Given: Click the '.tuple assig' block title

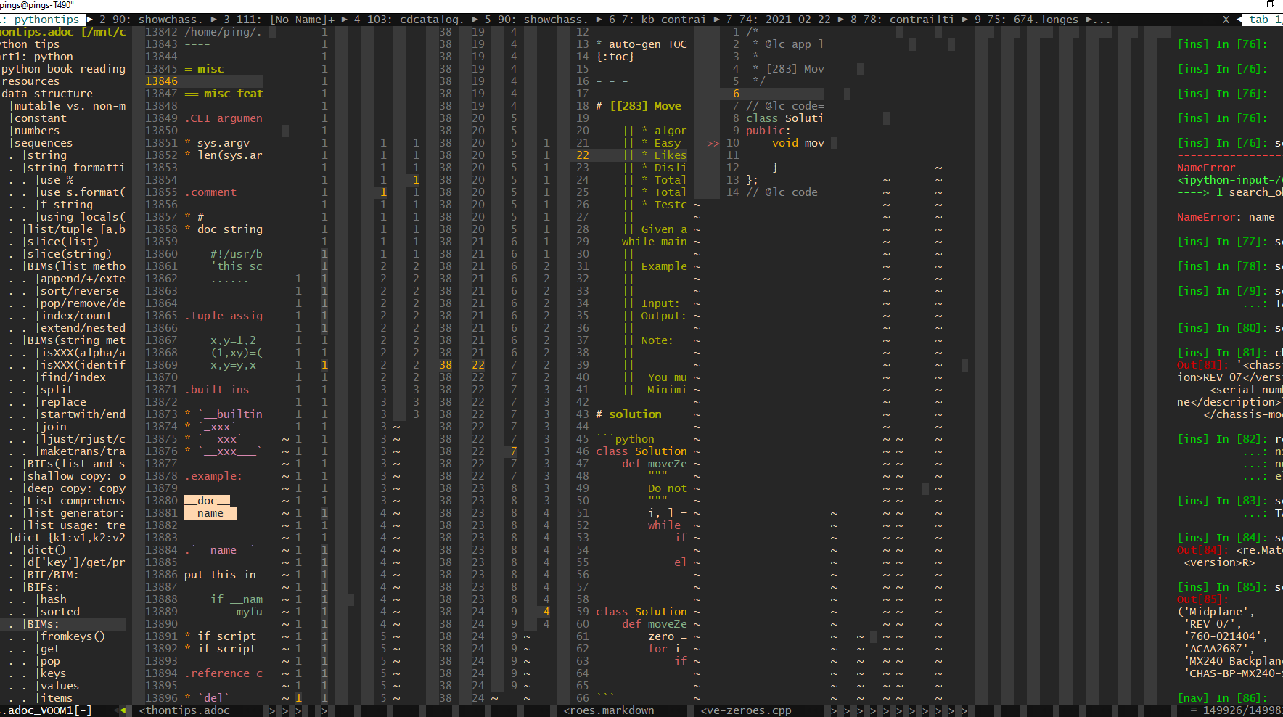Looking at the screenshot, I should click(224, 316).
